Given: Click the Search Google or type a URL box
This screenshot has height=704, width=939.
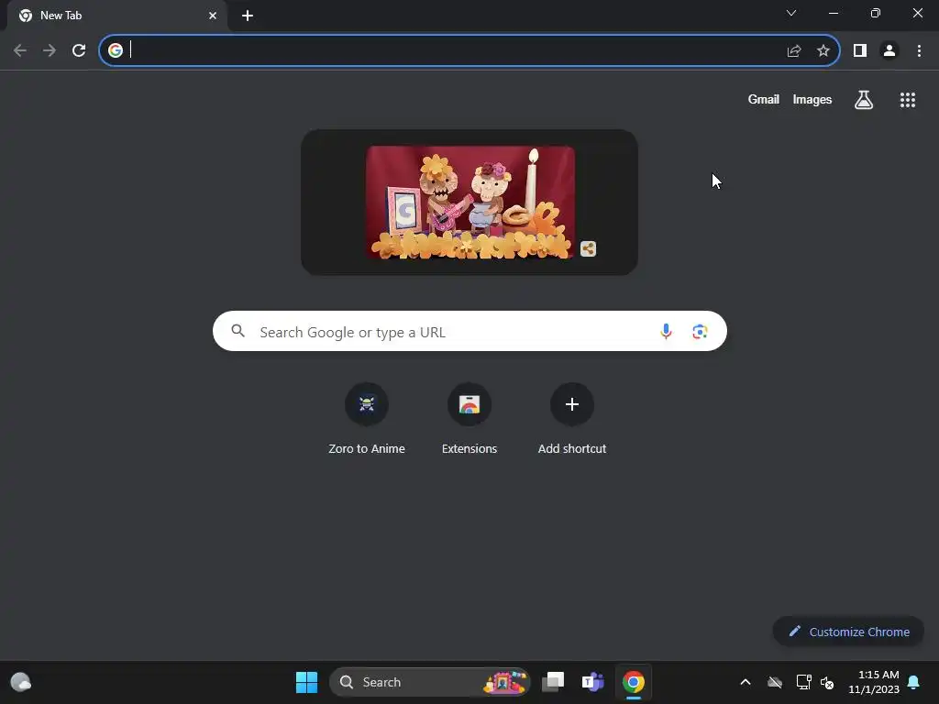Looking at the screenshot, I should point(469,331).
